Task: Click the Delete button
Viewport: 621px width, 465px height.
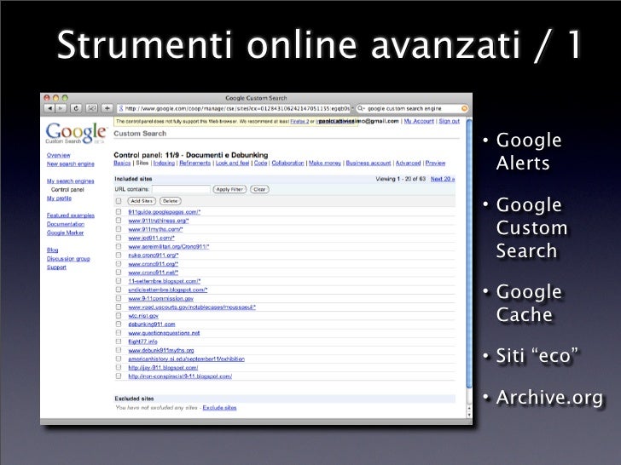Action: pos(171,201)
